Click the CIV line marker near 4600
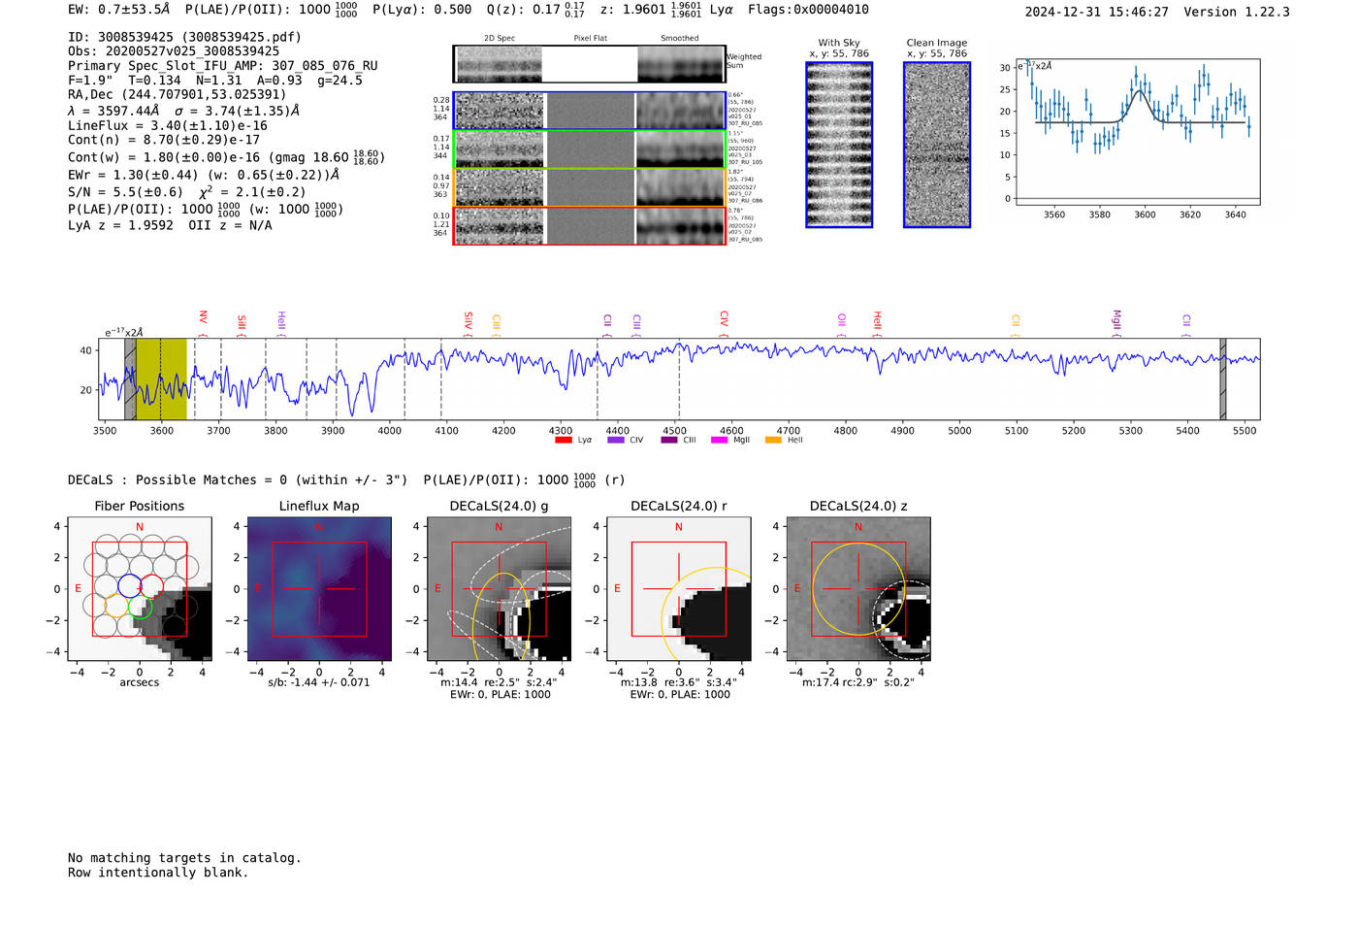 point(724,318)
